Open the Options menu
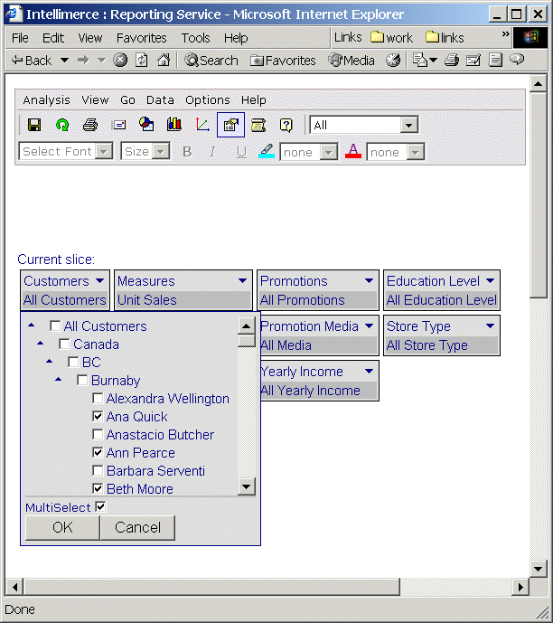Viewport: 553px width, 623px height. click(x=208, y=100)
